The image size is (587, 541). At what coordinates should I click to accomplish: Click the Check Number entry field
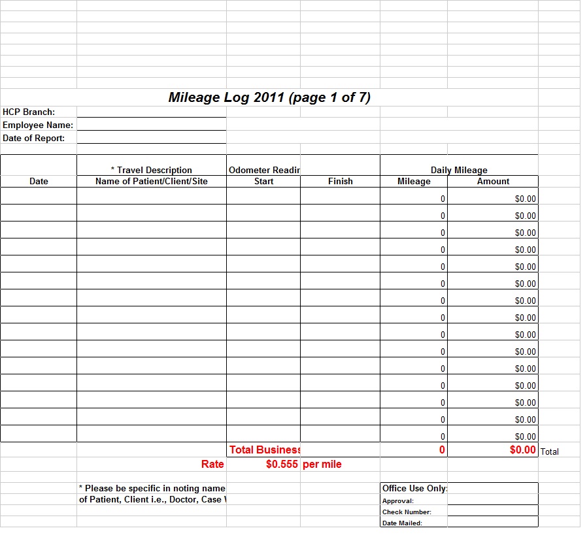493,511
